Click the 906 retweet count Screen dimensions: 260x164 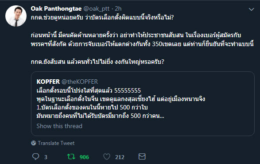point(84,157)
